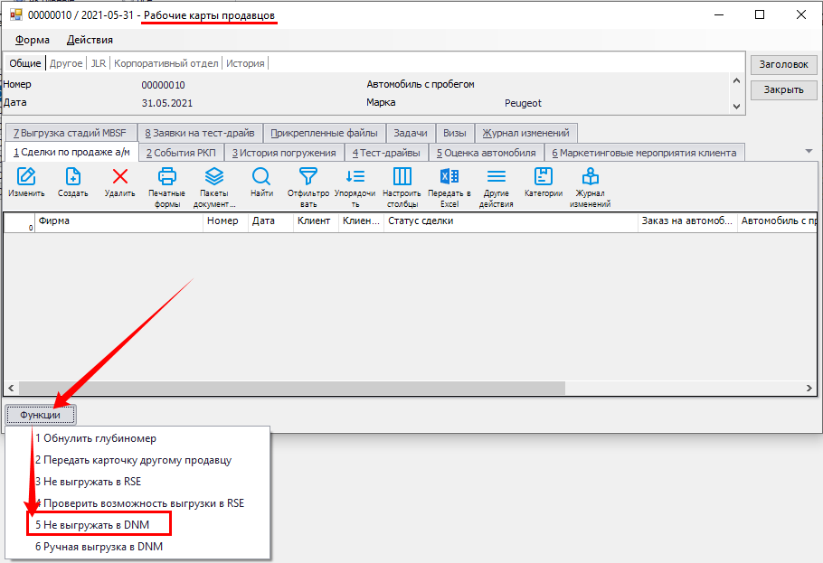Viewport: 823px width, 563px height.
Task: Open Печатные формы printer icon
Action: 166,177
